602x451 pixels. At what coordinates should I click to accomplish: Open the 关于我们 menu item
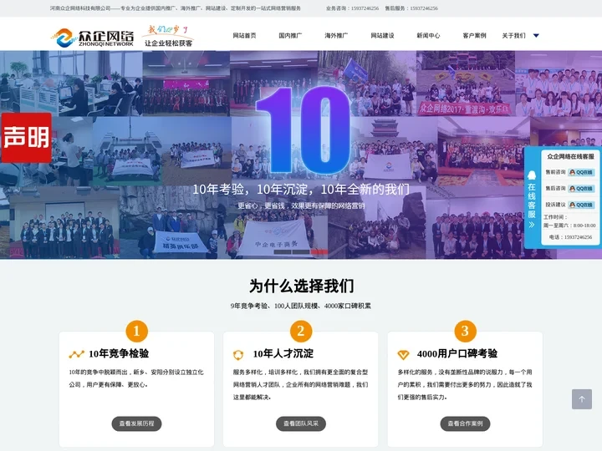point(513,36)
